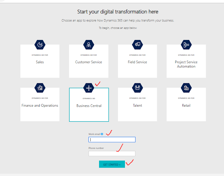Click 'DYNAMICS 365' text above Business Central
224x176 pixels.
pos(89,98)
